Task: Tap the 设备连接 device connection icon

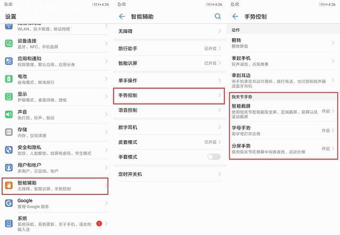Action: click(8, 43)
